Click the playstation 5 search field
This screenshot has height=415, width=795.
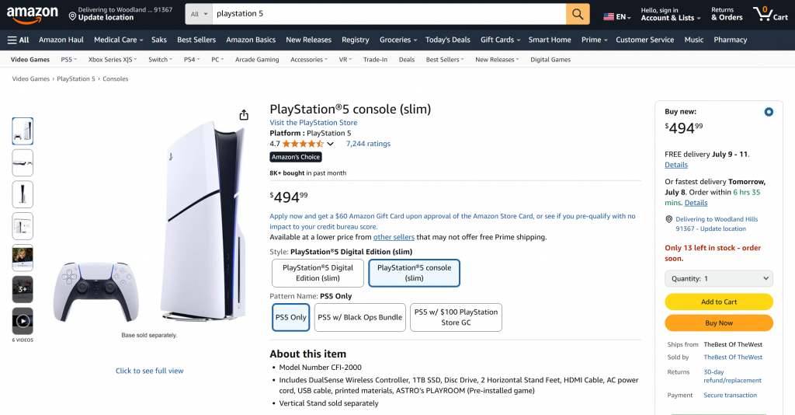coord(388,14)
